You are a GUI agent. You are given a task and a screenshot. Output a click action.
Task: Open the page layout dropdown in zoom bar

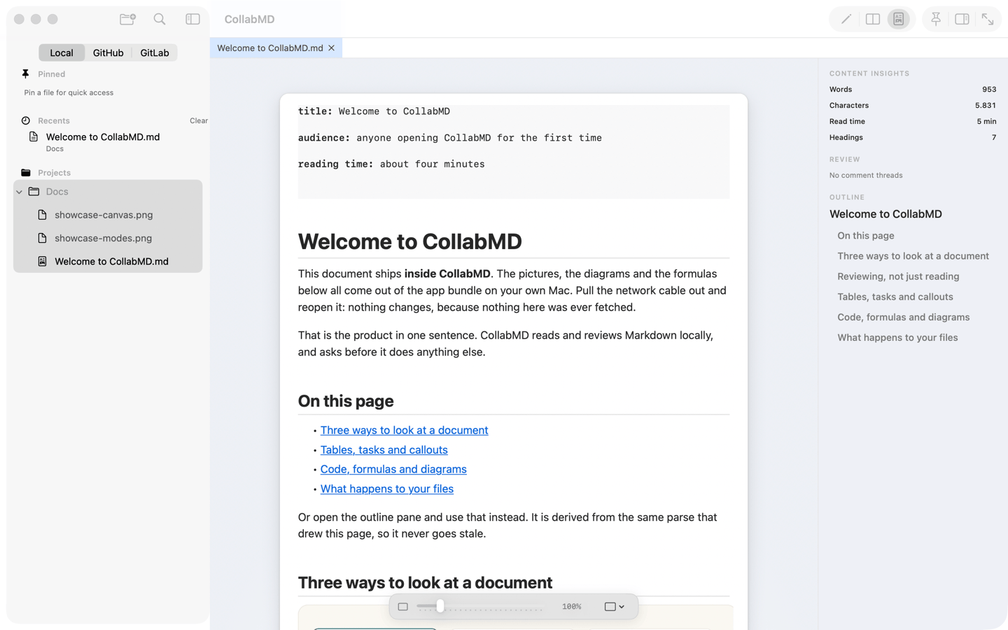pyautogui.click(x=614, y=607)
